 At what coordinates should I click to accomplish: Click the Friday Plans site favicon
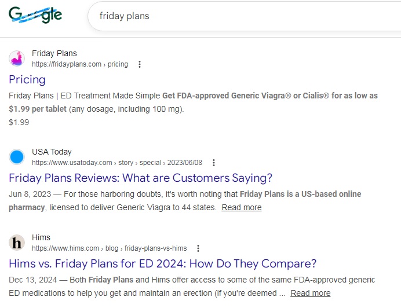pyautogui.click(x=17, y=58)
